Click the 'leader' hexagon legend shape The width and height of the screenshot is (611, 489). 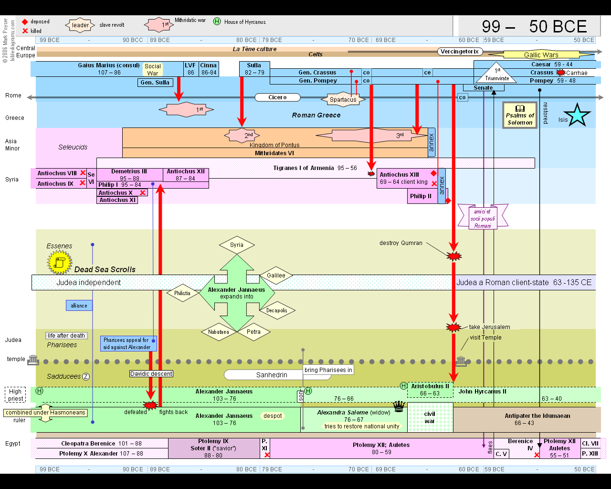[80, 25]
